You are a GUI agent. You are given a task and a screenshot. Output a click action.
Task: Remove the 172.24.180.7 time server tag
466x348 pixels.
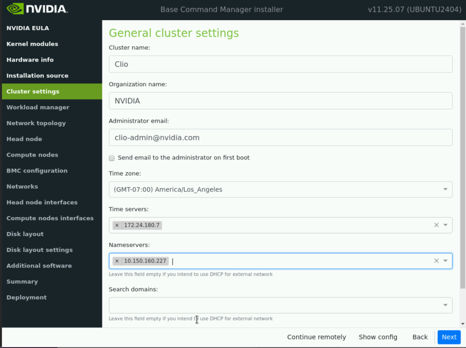[x=117, y=225]
